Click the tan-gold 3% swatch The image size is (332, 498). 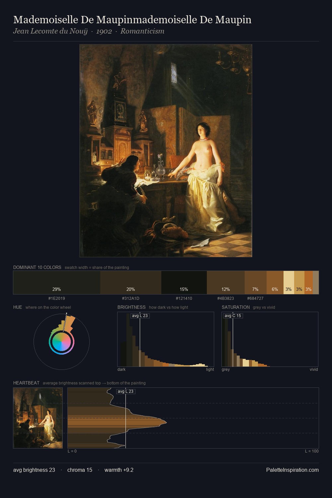[299, 283]
